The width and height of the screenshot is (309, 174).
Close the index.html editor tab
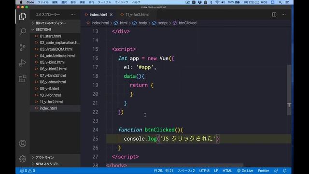coord(111,14)
